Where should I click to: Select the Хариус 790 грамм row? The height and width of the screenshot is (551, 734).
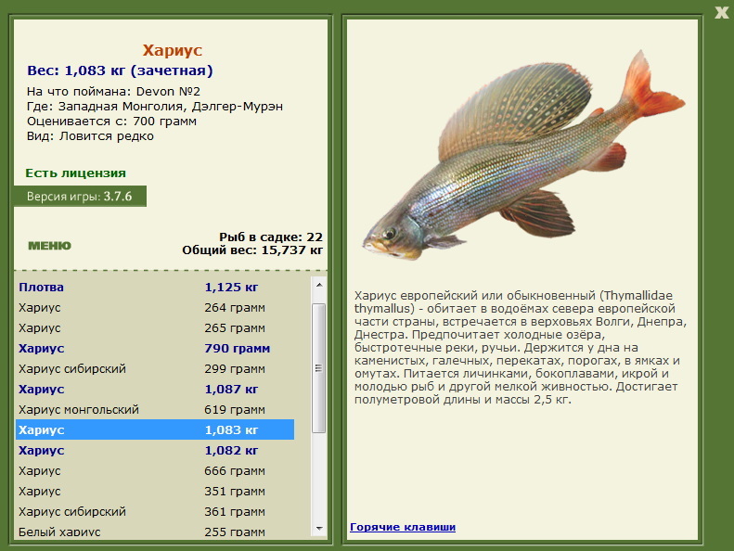[x=155, y=348]
